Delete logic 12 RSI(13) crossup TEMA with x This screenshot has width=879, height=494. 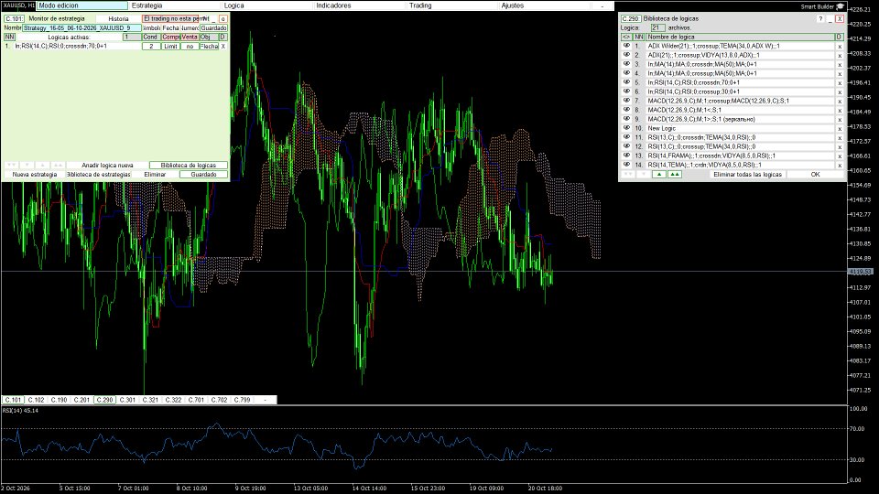[x=840, y=146]
